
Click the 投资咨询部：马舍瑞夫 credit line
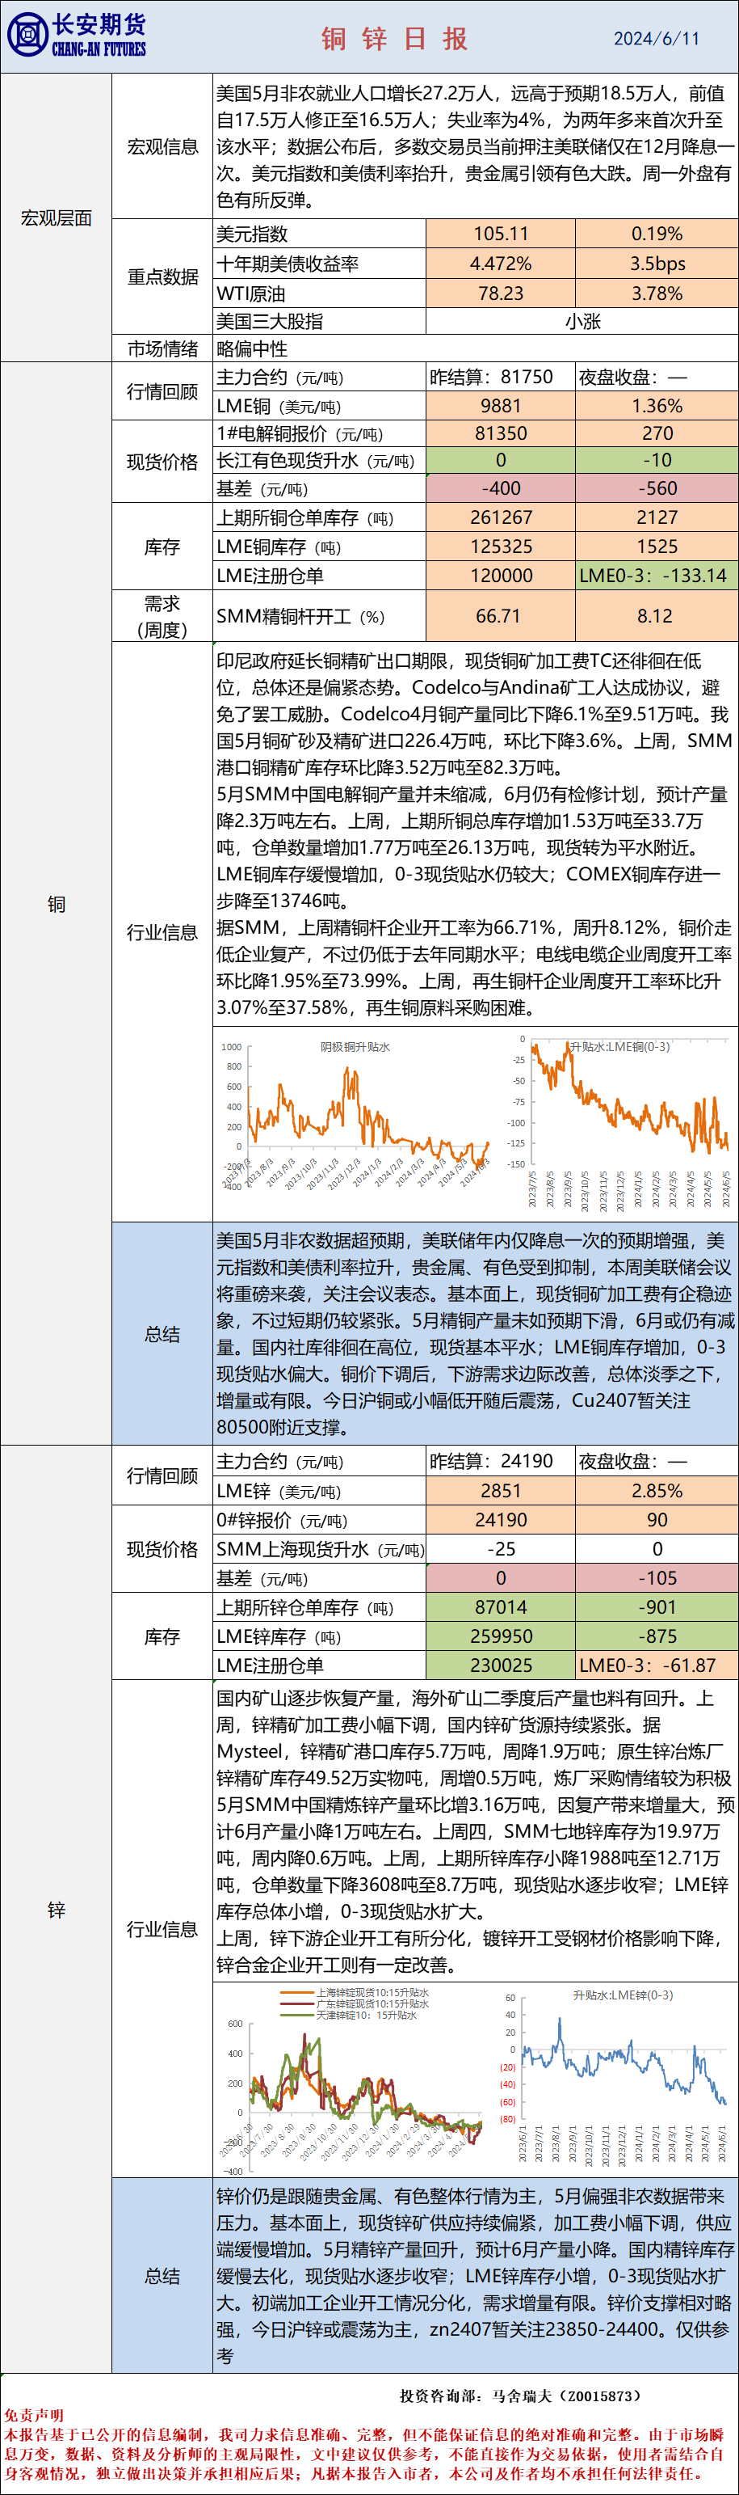[520, 2396]
